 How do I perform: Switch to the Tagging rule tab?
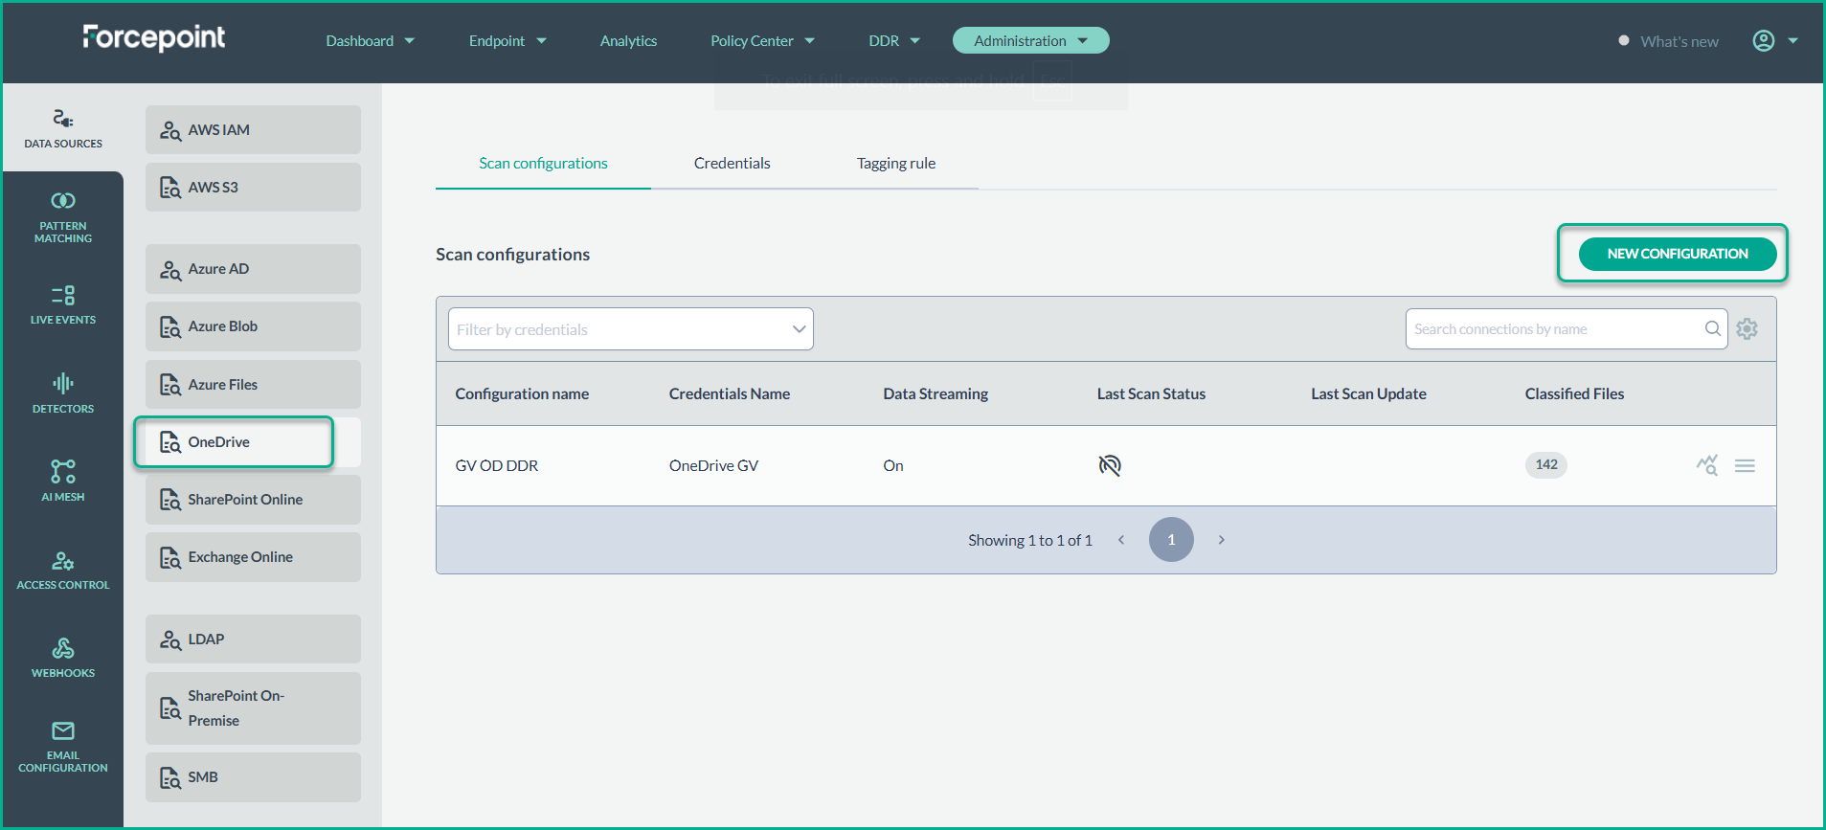pos(895,164)
